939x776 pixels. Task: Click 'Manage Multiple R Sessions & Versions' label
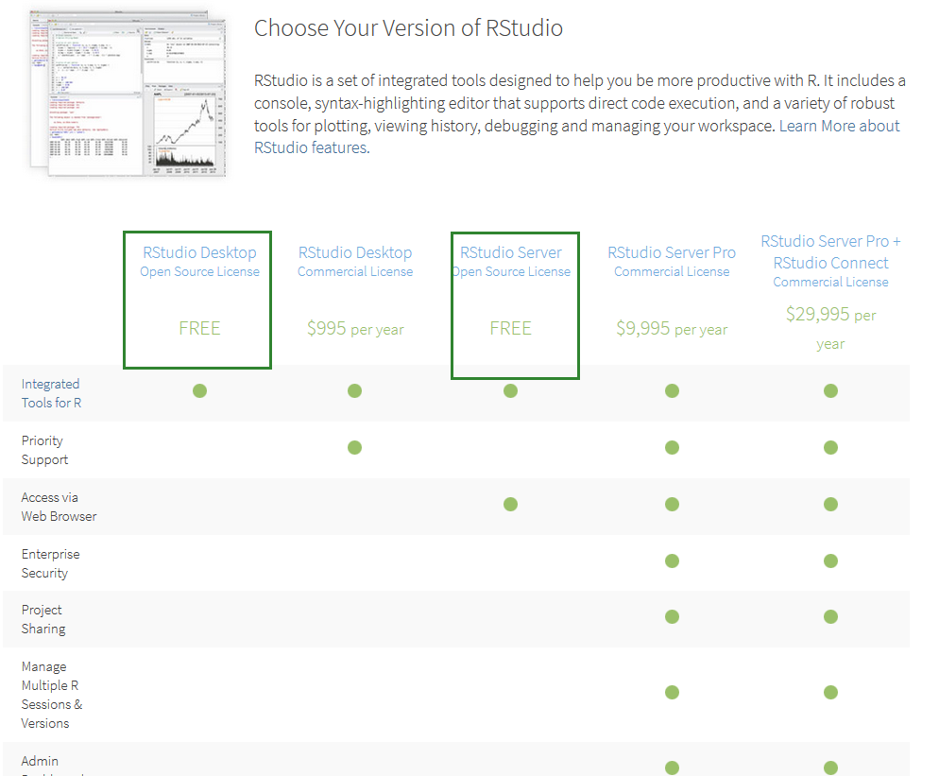coord(52,695)
